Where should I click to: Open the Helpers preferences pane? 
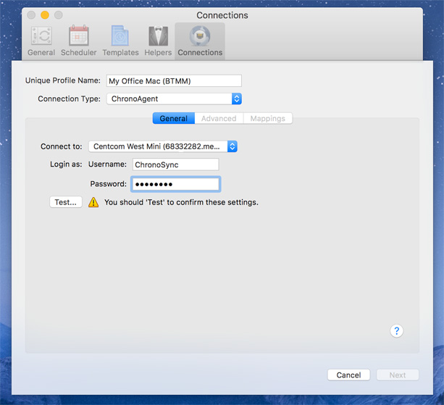pos(158,41)
